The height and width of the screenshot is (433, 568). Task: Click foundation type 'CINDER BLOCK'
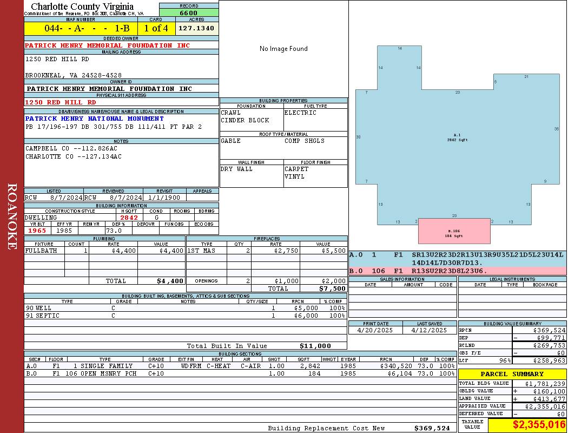point(245,120)
